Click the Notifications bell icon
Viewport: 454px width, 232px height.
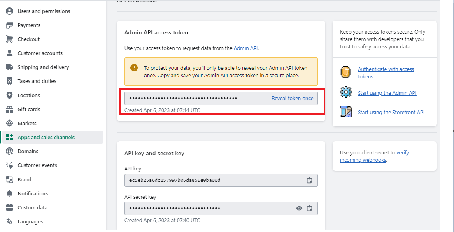pos(9,194)
